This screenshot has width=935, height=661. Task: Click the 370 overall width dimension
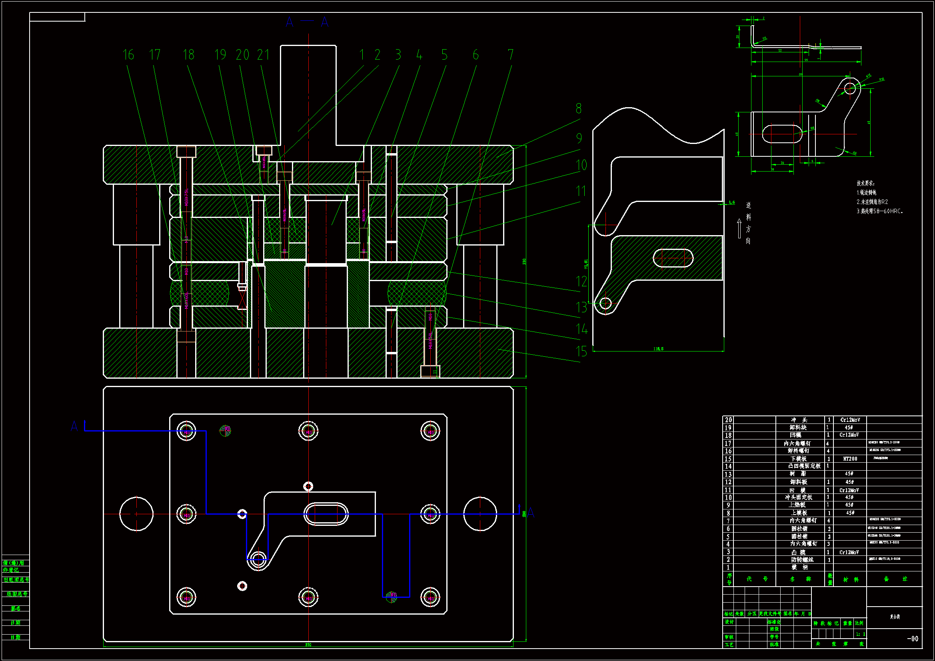pyautogui.click(x=308, y=645)
